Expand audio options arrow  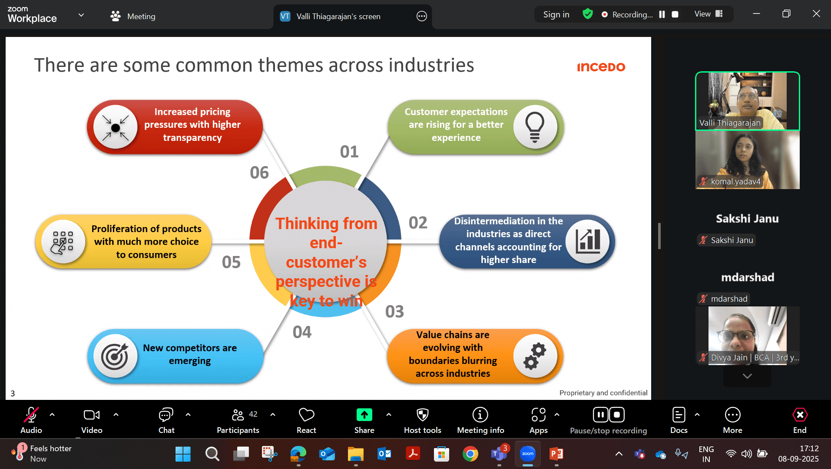[52, 415]
